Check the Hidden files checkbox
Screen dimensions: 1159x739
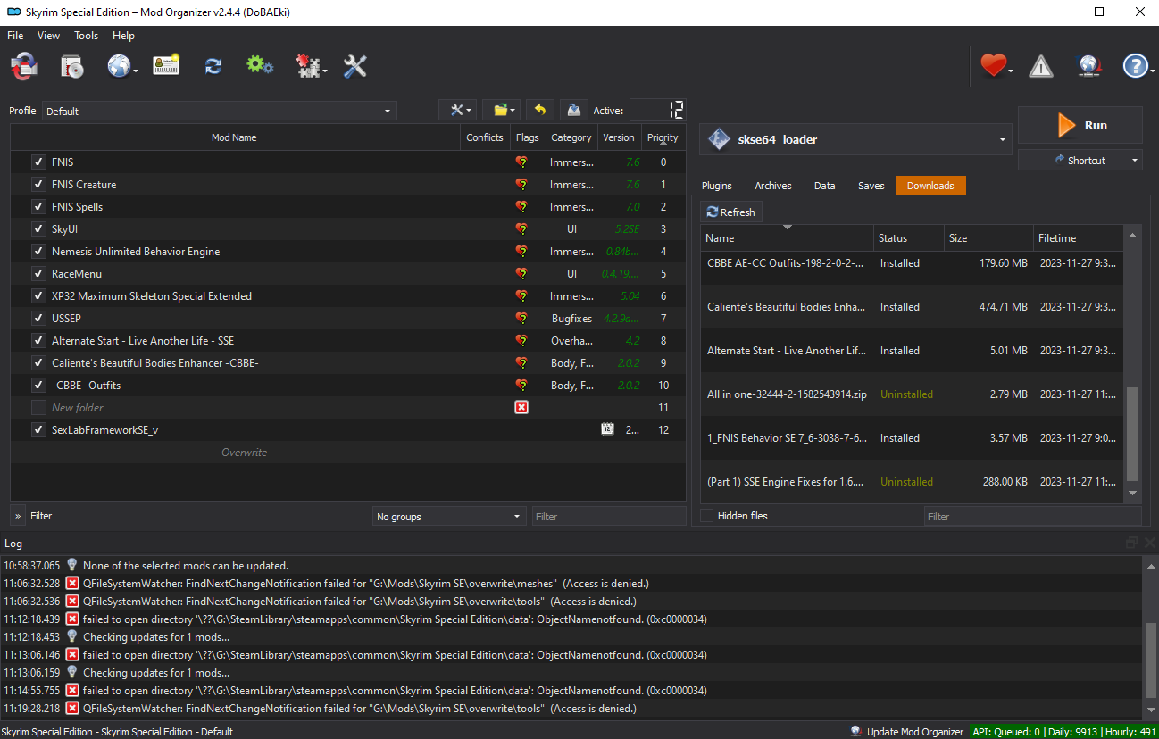tap(707, 516)
